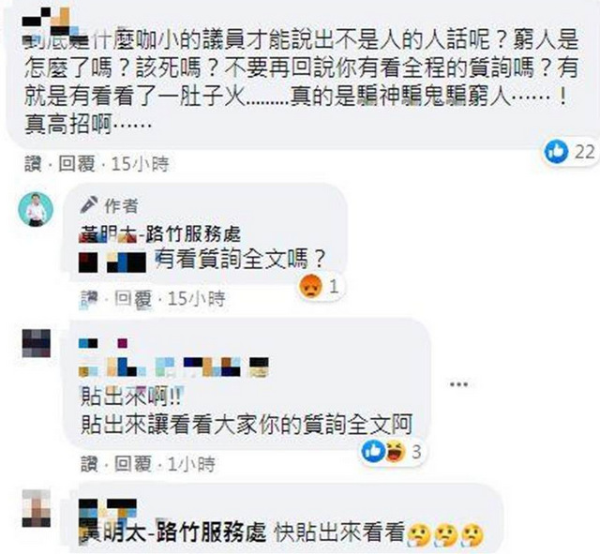This screenshot has width=600, height=554.
Task: Like the author's reply via 讚
Action: pyautogui.click(x=90, y=299)
